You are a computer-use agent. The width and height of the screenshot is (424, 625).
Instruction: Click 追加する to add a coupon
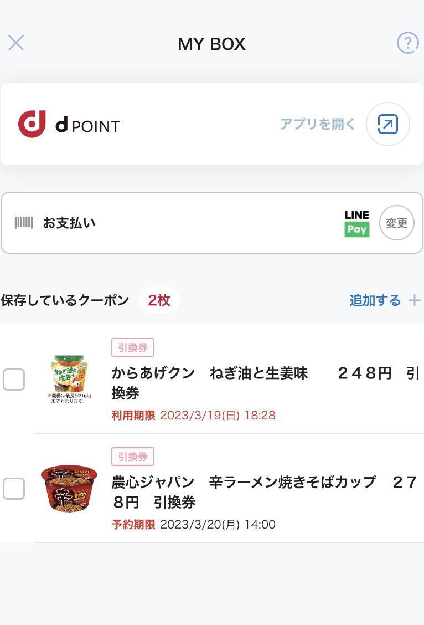[375, 300]
